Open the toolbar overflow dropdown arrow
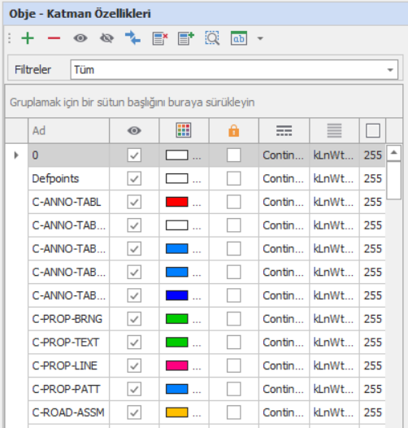Screen dimensions: 408x428 click(x=260, y=38)
